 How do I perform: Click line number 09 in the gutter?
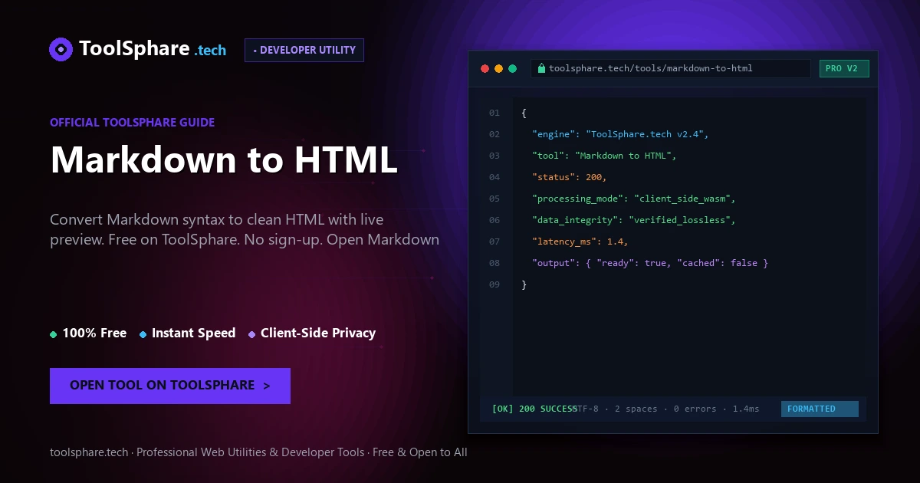click(495, 284)
